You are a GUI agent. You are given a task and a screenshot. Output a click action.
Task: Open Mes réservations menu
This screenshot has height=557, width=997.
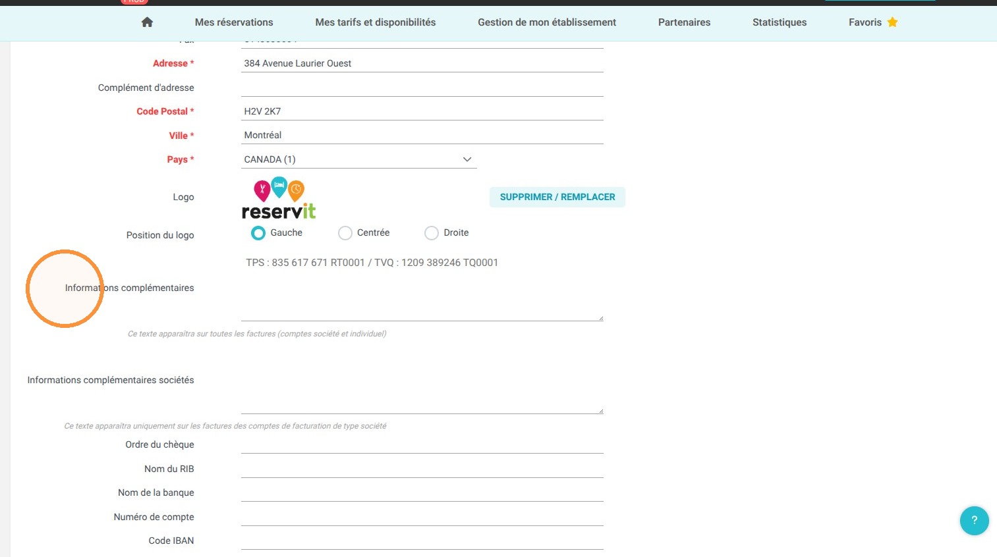click(x=234, y=22)
